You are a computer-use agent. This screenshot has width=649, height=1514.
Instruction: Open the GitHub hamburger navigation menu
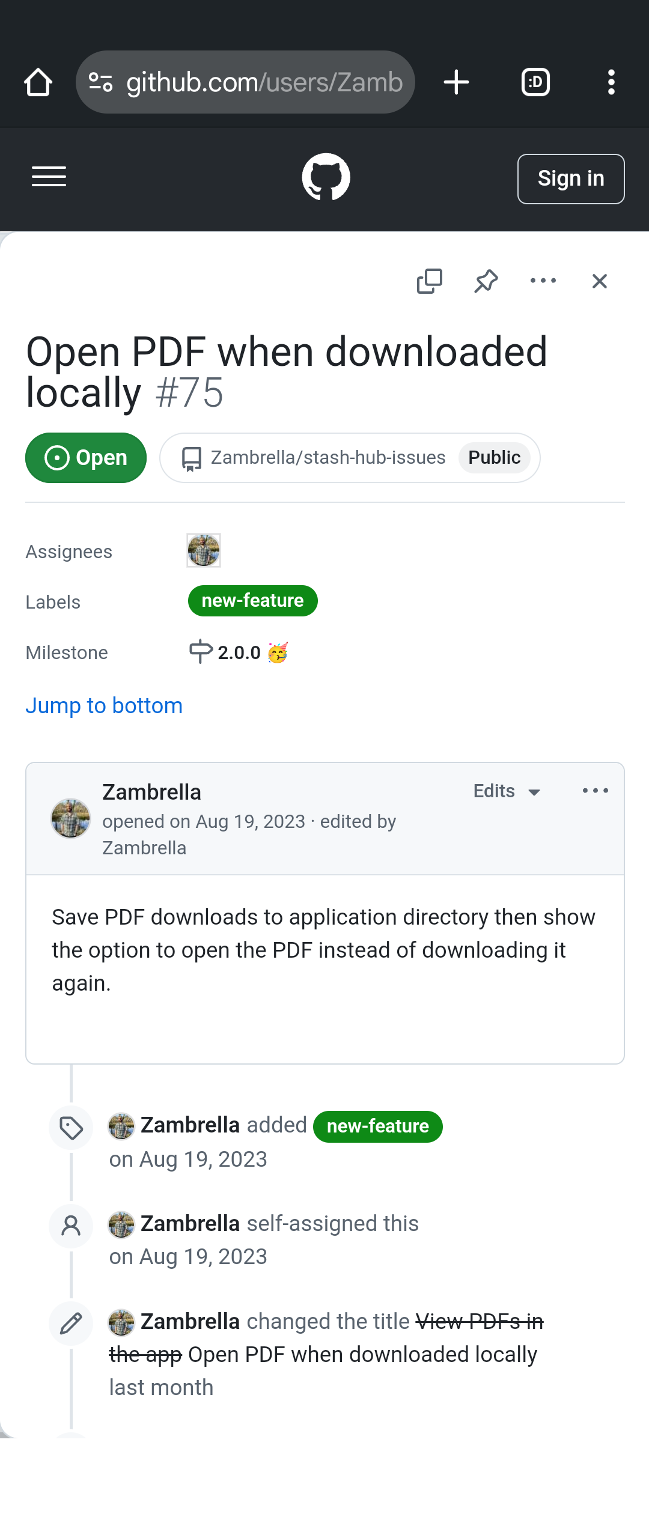(49, 177)
